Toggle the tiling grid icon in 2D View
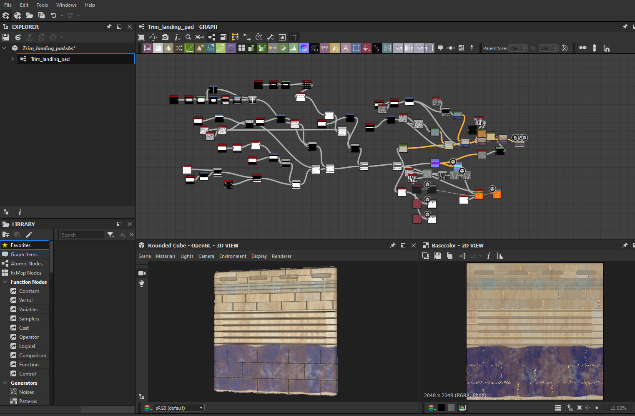The width and height of the screenshot is (635, 416). [x=557, y=408]
